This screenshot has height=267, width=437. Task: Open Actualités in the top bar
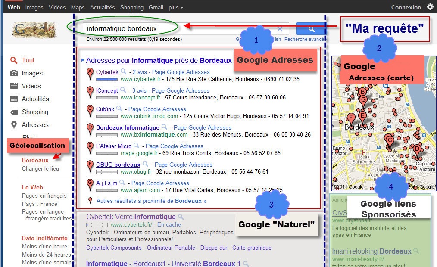tap(102, 7)
